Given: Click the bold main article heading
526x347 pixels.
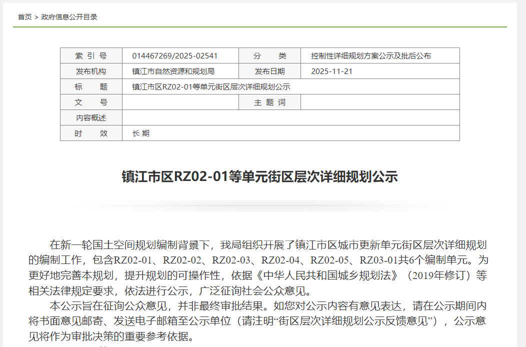Looking at the screenshot, I should 259,177.
